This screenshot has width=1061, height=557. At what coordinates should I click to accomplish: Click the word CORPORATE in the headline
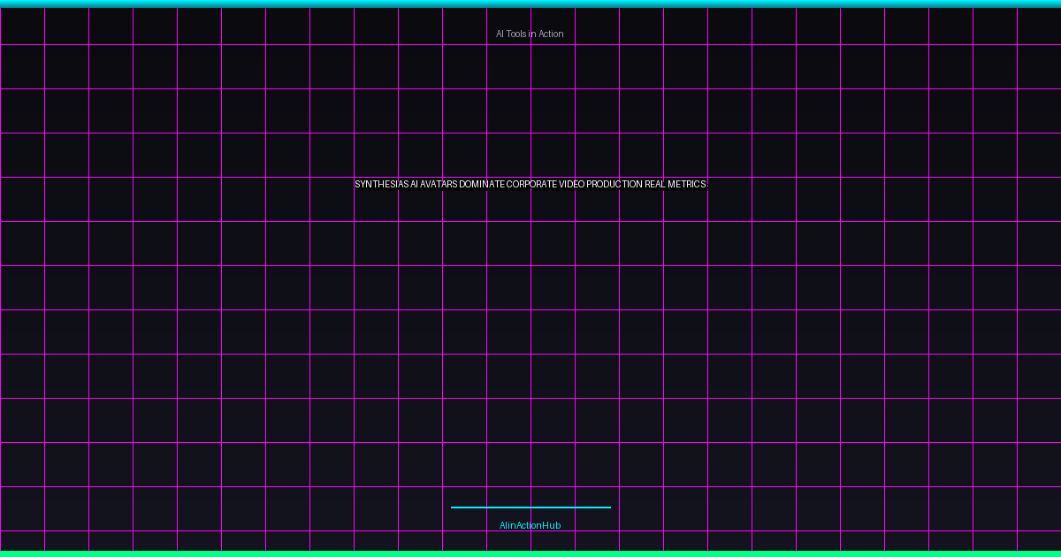[531, 185]
